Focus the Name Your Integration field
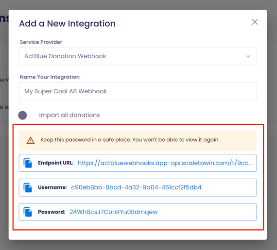Viewport: 277px width, 250px height. tap(138, 91)
